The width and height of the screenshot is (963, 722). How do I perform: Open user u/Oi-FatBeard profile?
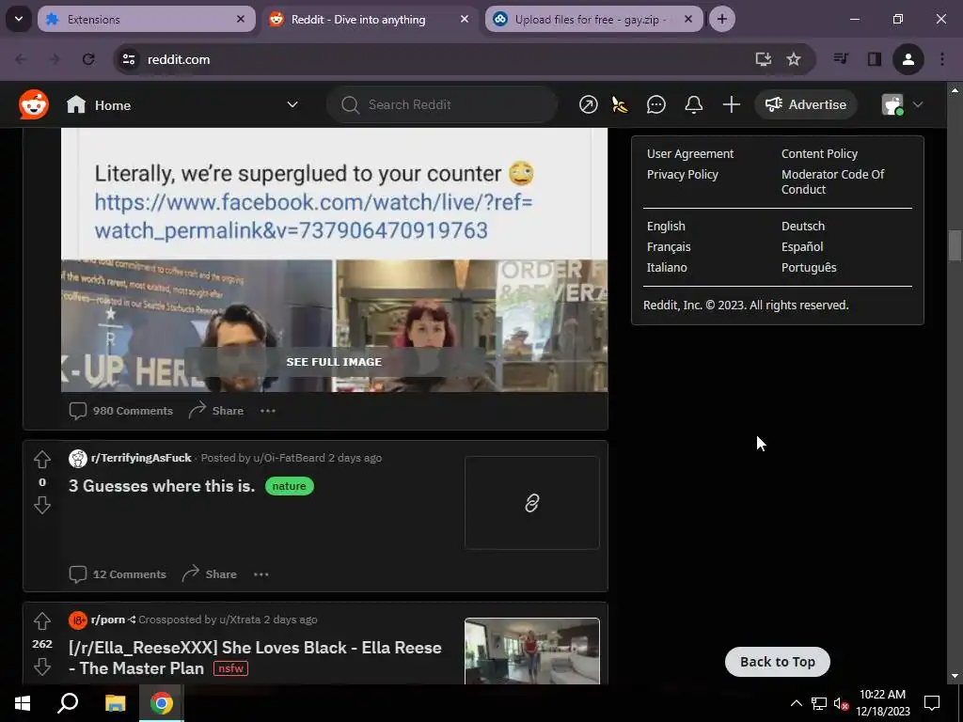click(x=289, y=458)
